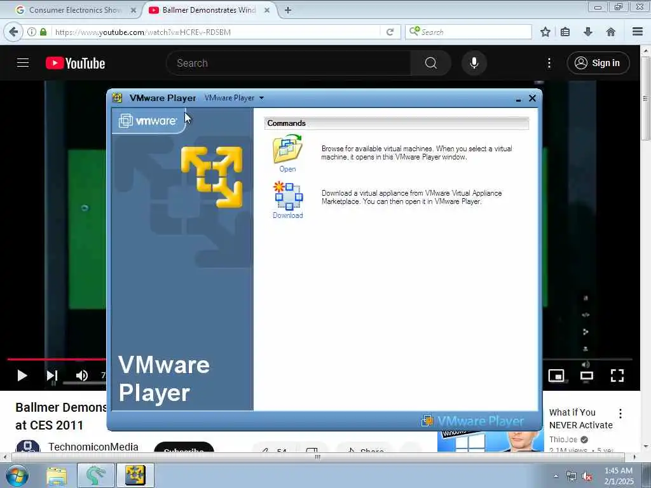This screenshot has height=488, width=651.
Task: Click the Open virtual machine folder icon
Action: [287, 149]
